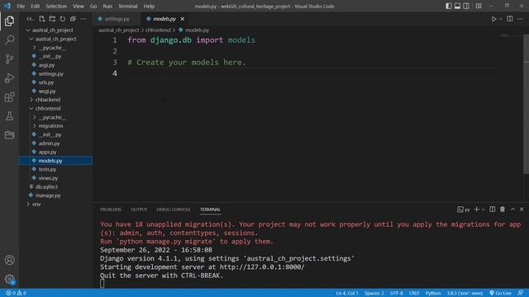Click the UTF-8 encoding indicator
This screenshot has height=297, width=529.
click(397, 293)
